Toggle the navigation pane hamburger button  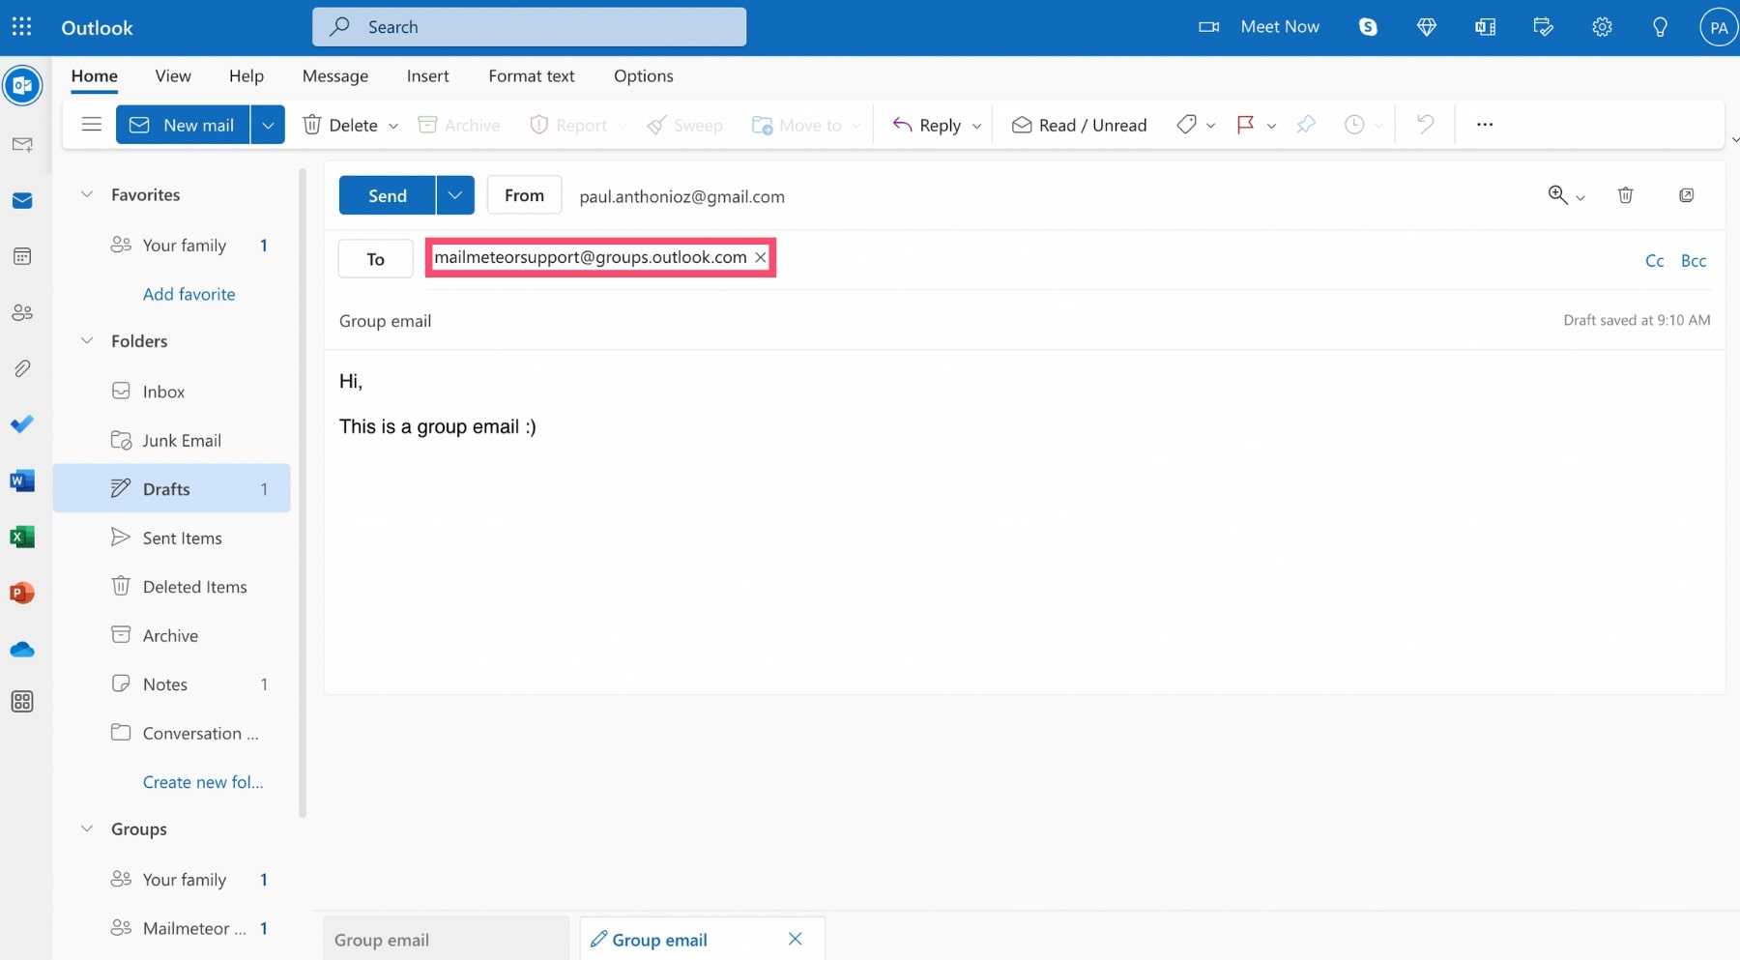pyautogui.click(x=92, y=125)
